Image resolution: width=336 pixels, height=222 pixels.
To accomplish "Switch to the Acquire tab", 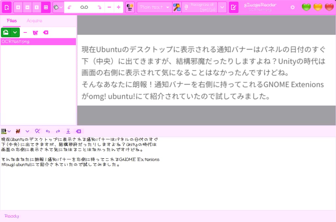I will [x=34, y=20].
